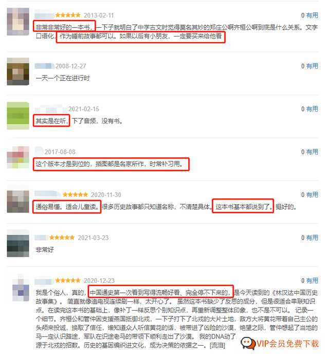This screenshot has width=329, height=359.
Task: Open avatar of the 2020-12-23 reviewer
Action: tap(21, 288)
